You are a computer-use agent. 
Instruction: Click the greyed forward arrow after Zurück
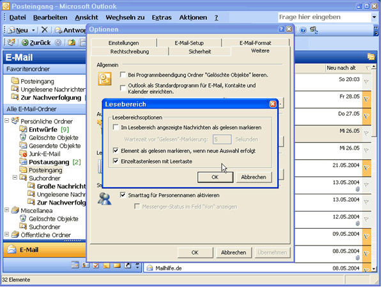coord(57,43)
